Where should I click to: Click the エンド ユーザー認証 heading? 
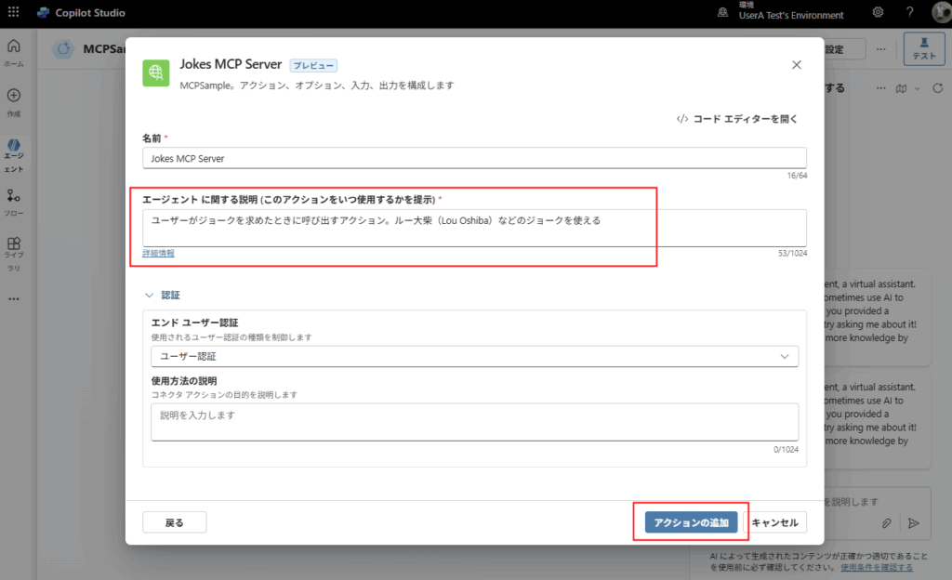pos(194,323)
